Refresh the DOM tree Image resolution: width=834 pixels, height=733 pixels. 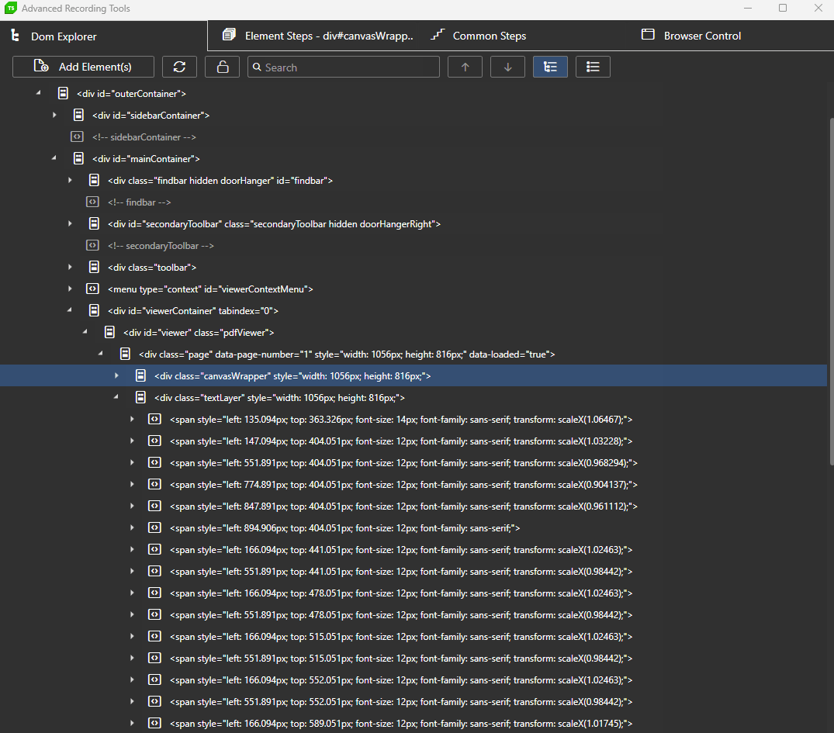(x=179, y=67)
